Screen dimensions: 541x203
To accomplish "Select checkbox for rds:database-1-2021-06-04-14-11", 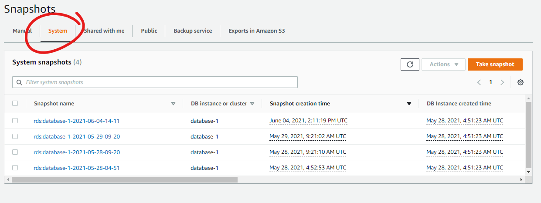I will [x=15, y=121].
